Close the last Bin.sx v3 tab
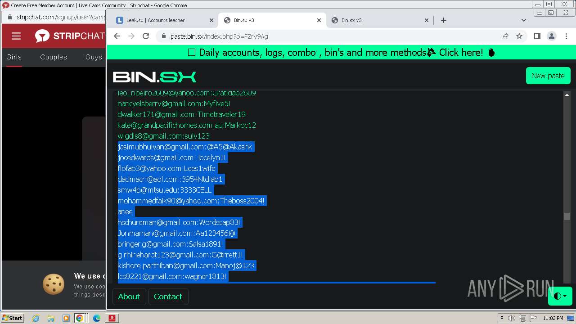 coord(427,20)
